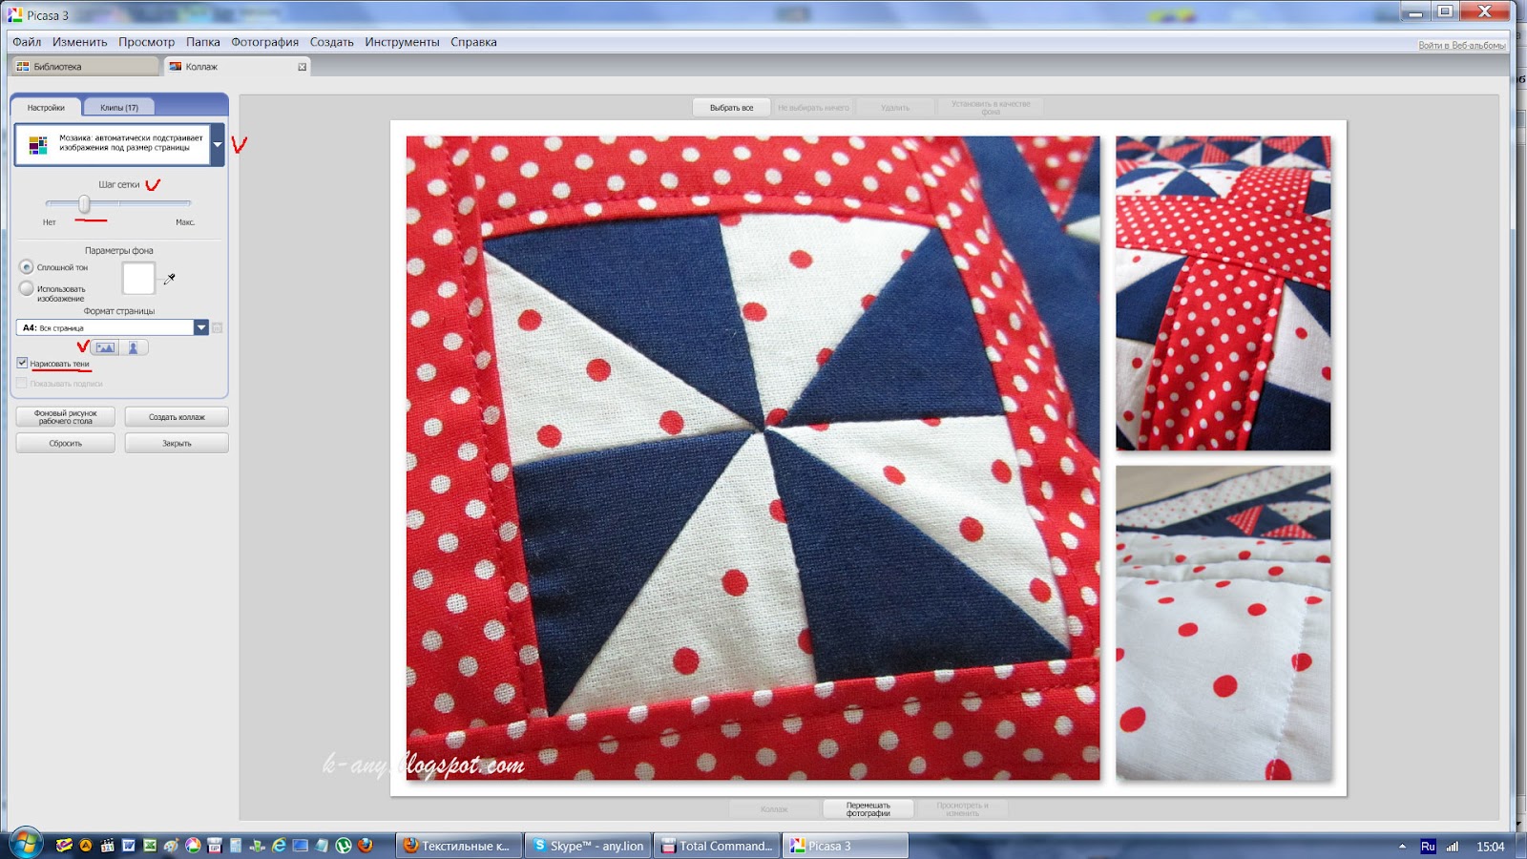Open the Фотография menu

(265, 42)
